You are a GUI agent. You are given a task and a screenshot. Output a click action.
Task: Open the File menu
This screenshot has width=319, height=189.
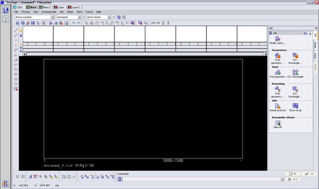16,12
